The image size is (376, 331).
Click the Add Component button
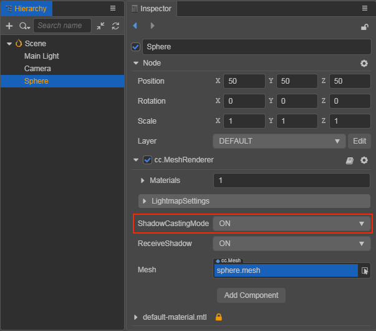[251, 295]
